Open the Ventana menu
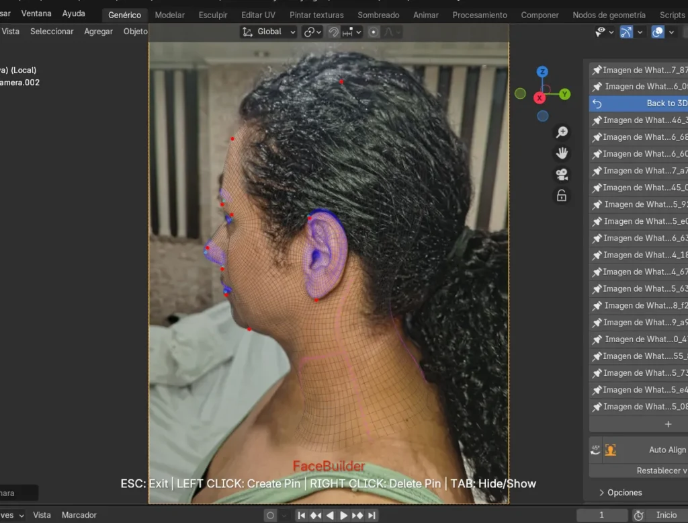Viewport: 688px width, 523px height. pyautogui.click(x=36, y=13)
